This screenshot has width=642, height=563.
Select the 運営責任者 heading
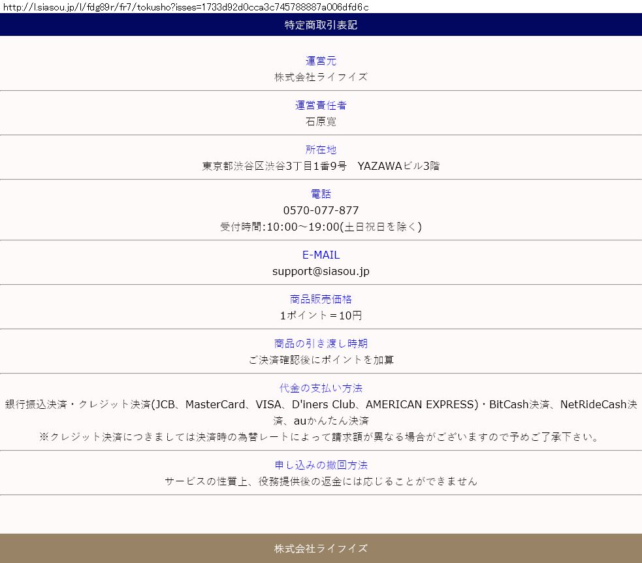pos(321,105)
